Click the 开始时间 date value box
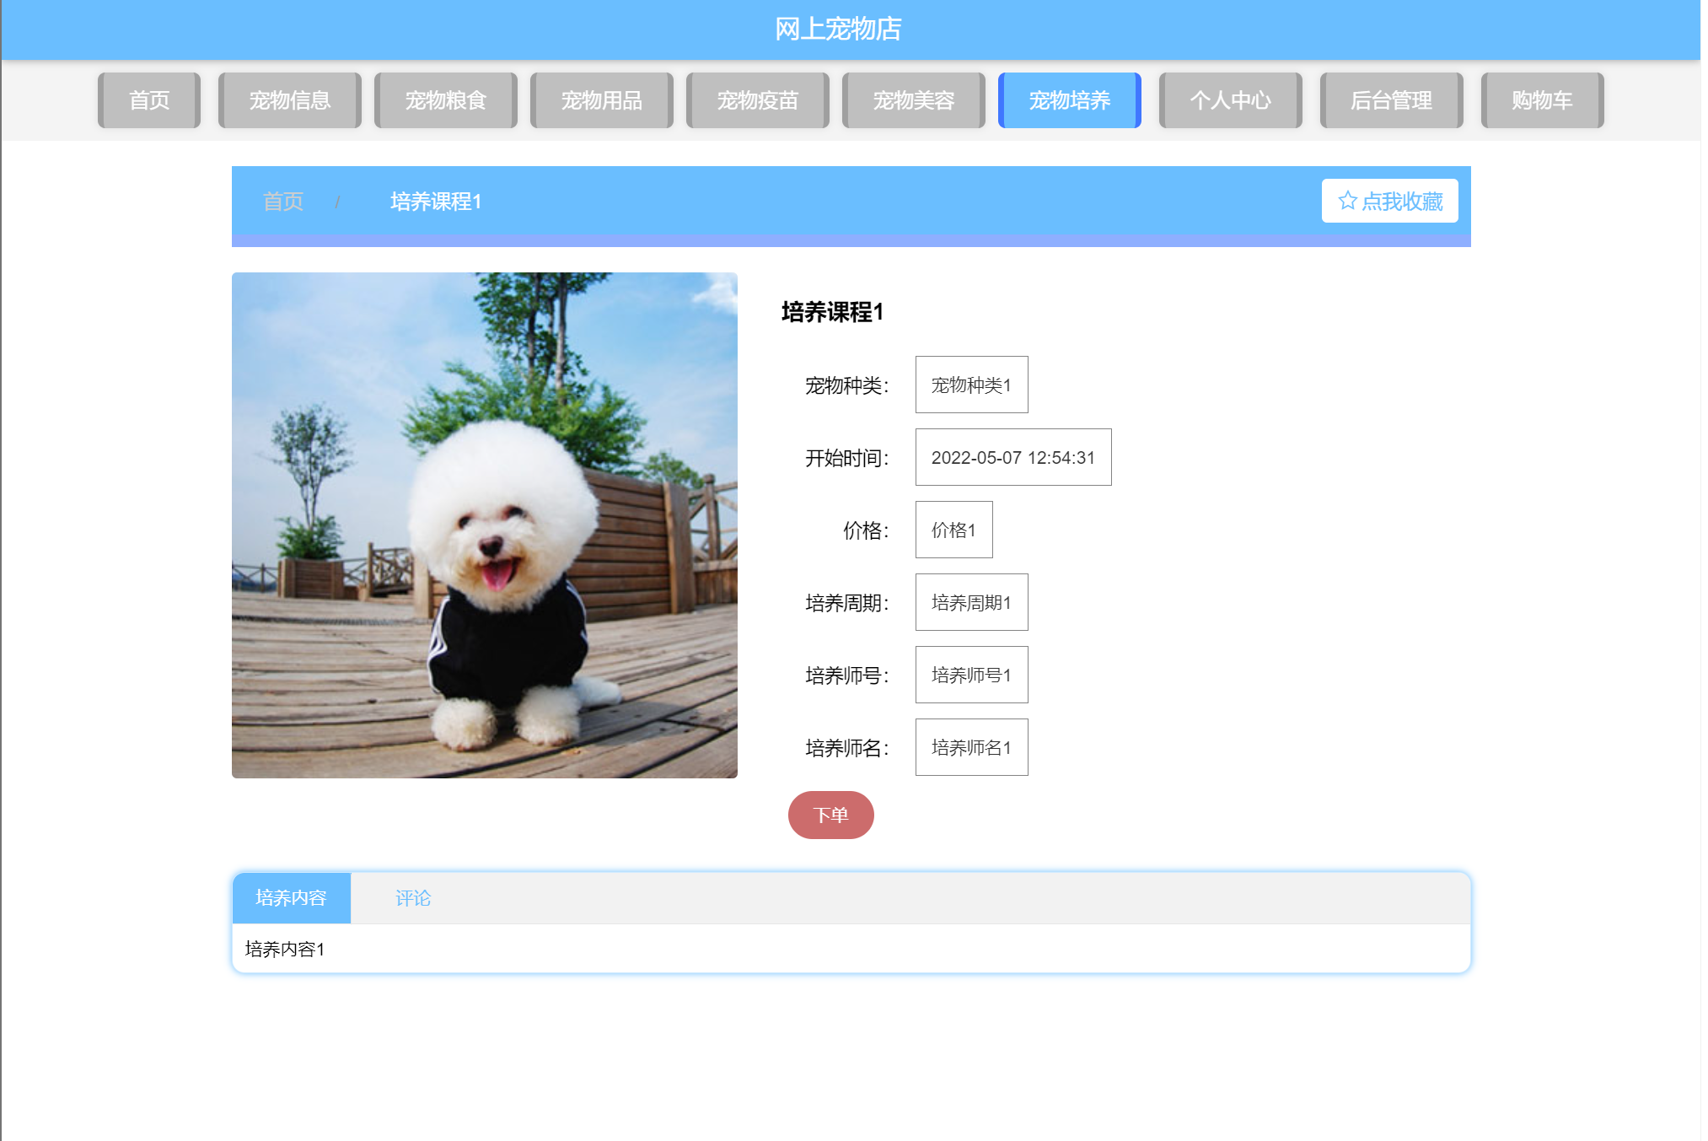The image size is (1708, 1141). [x=1012, y=457]
